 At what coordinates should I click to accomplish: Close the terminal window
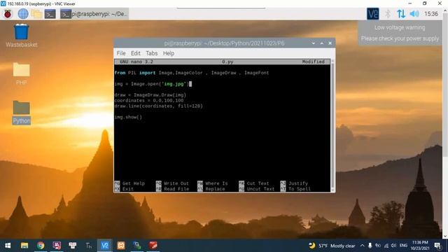click(330, 43)
